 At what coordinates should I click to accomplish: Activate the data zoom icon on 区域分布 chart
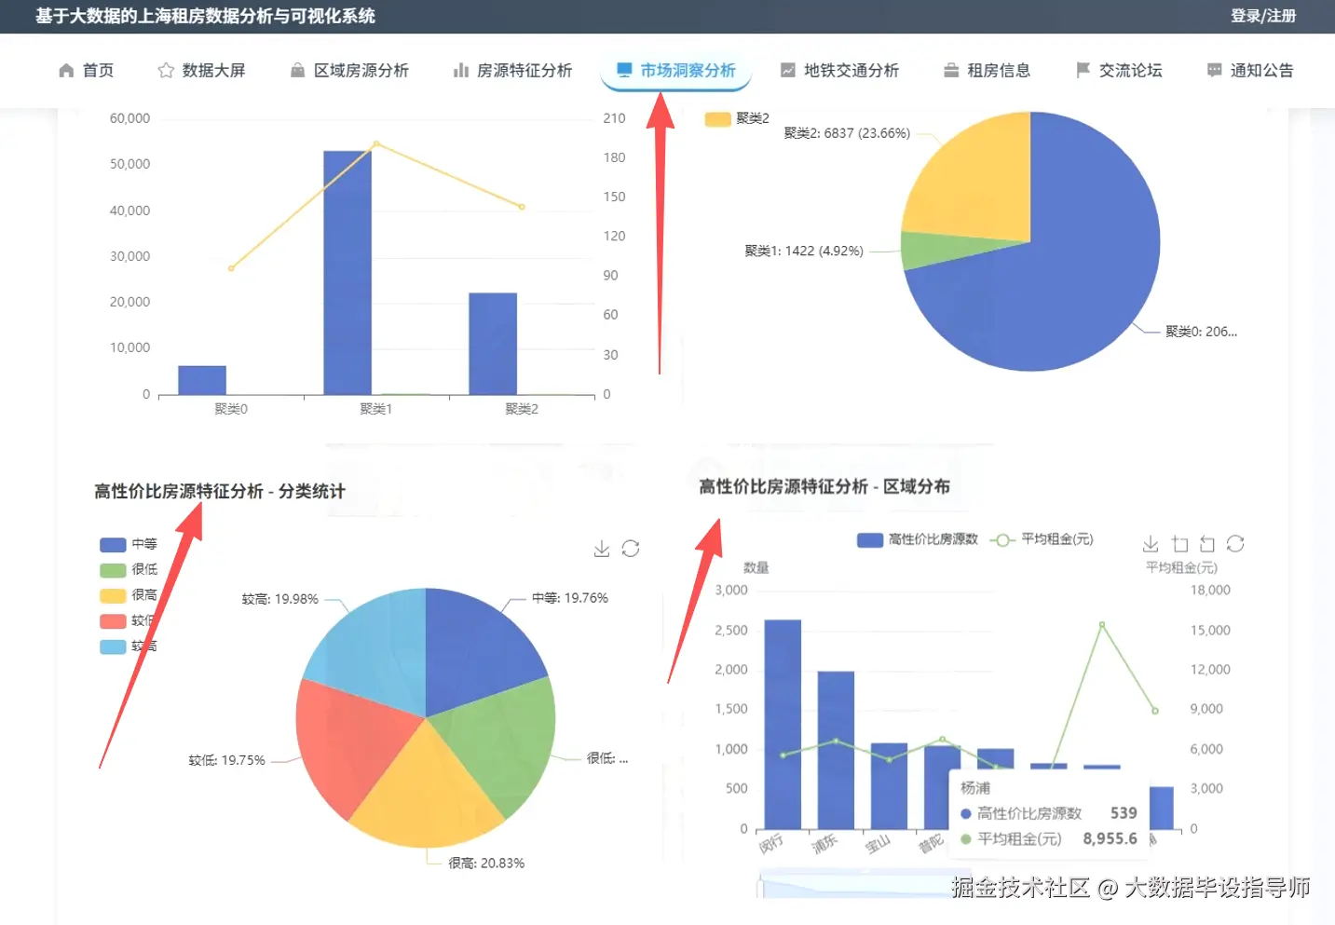(x=1179, y=543)
